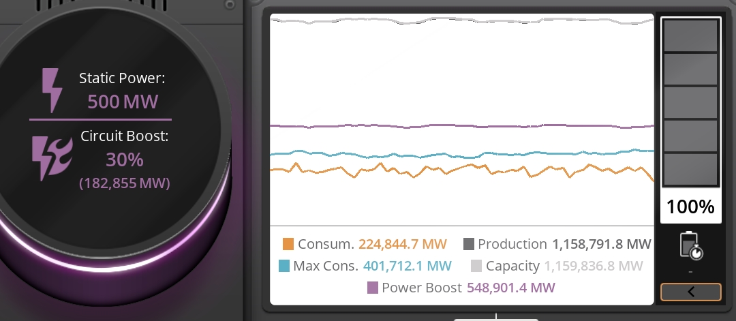Image resolution: width=736 pixels, height=321 pixels.
Task: Click the blue max consumption graph line
Action: [x=462, y=154]
